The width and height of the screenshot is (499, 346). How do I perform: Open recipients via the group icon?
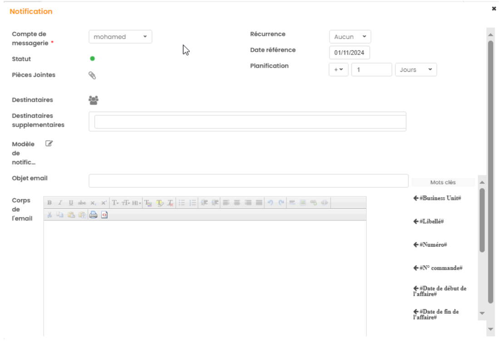(x=94, y=100)
